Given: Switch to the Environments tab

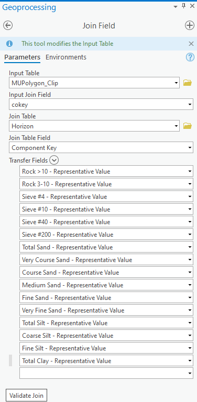Looking at the screenshot, I should click(x=66, y=57).
